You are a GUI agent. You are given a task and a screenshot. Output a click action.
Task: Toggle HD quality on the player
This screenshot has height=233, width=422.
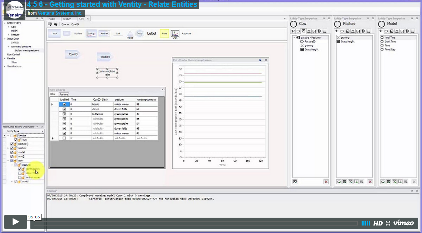pyautogui.click(x=378, y=223)
